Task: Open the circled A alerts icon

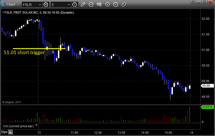Action: [x=116, y=5]
